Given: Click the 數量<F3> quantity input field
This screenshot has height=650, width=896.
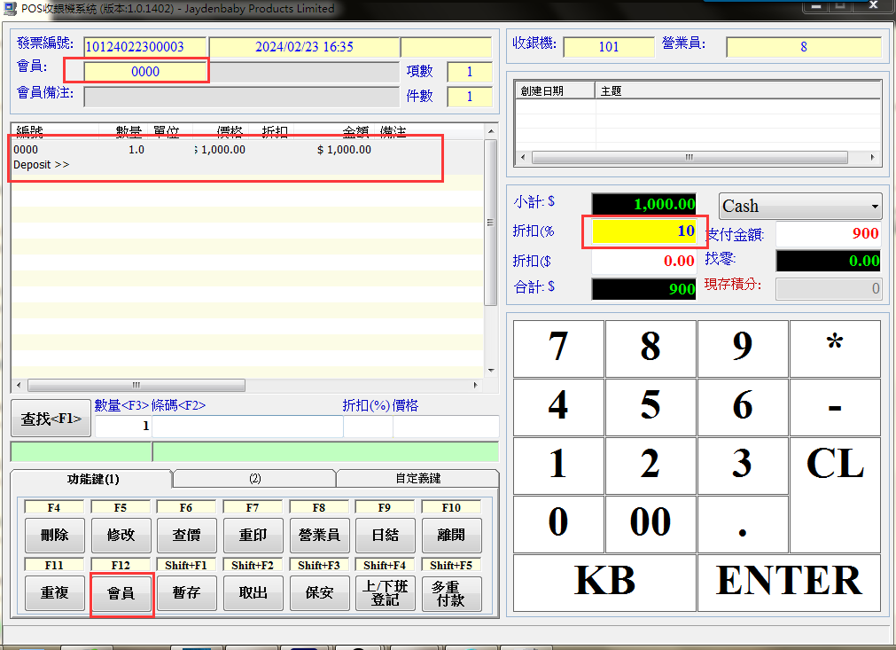Looking at the screenshot, I should click(x=123, y=426).
